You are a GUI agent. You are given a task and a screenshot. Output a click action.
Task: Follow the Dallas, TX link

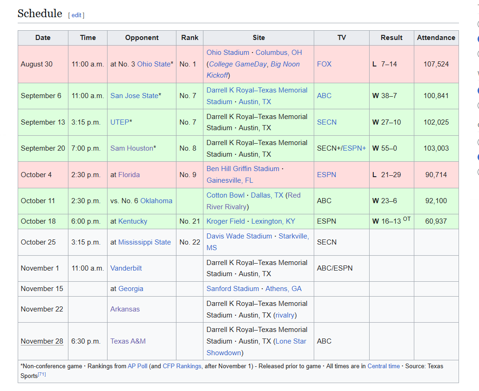tap(267, 195)
